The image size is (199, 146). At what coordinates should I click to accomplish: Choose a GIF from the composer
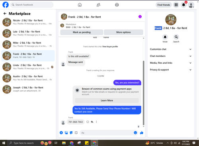pos(76,132)
